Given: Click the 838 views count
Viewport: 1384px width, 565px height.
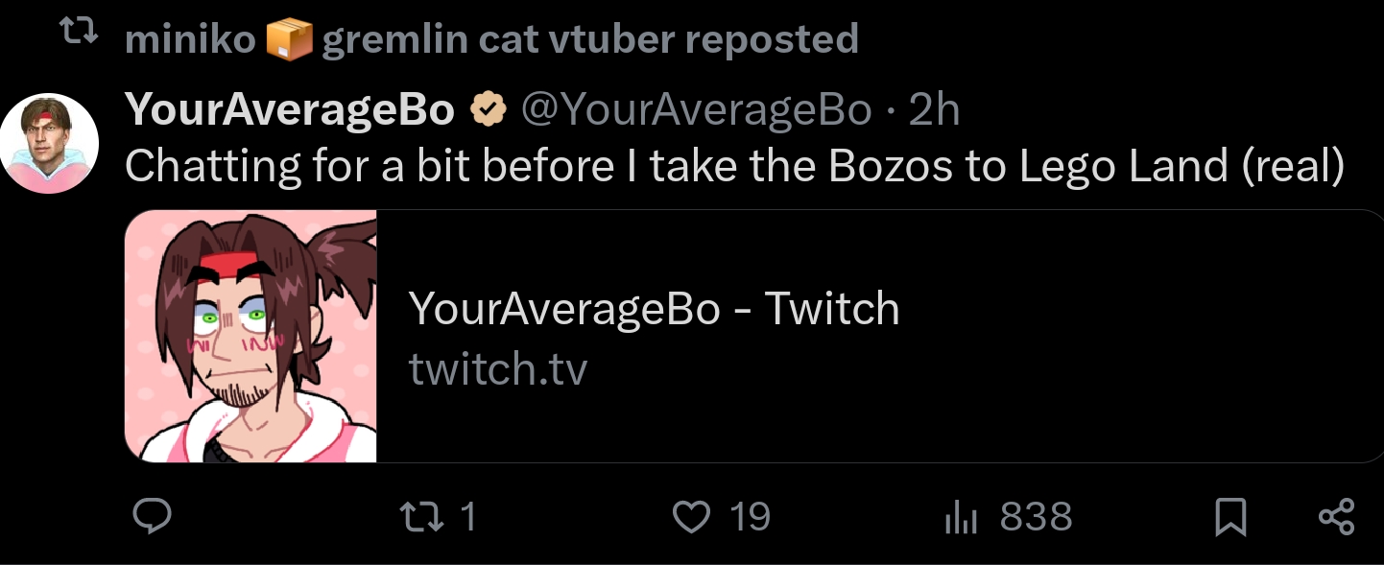Looking at the screenshot, I should 1036,517.
